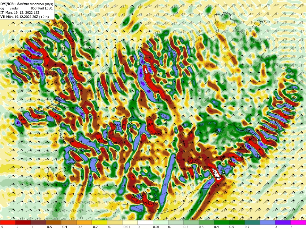The width and height of the screenshot is (306, 229).
Task: Click the '3.5' value label on the map
Action: click(x=139, y=196)
